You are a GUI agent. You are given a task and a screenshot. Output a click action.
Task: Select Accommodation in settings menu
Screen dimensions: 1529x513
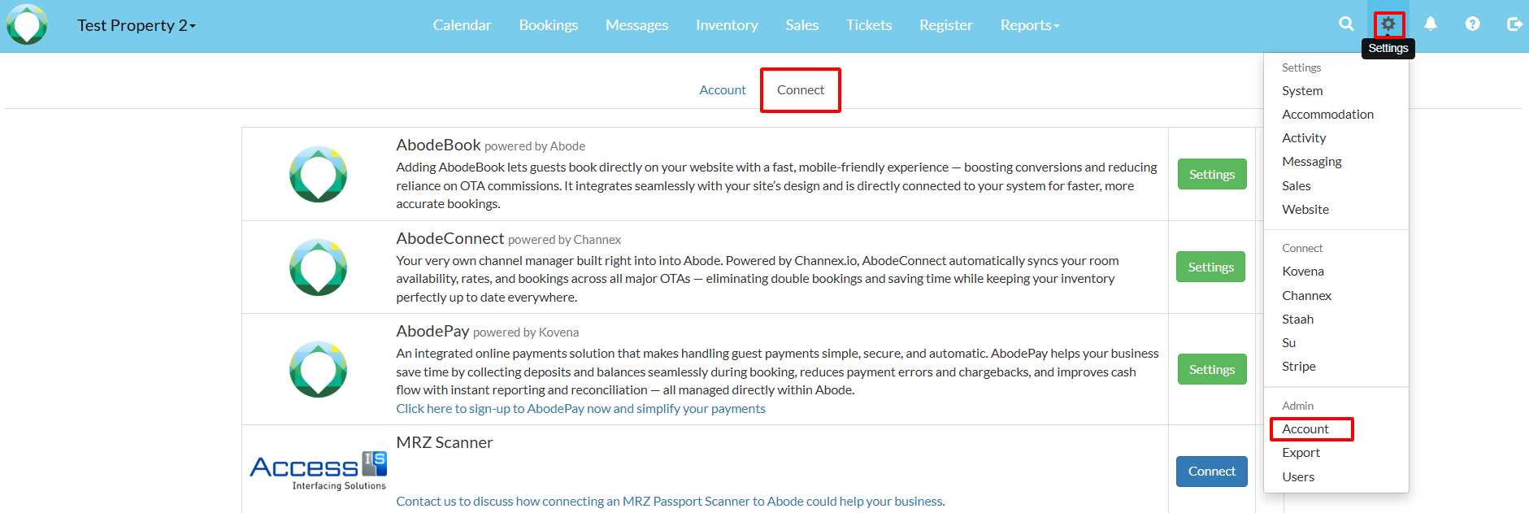tap(1327, 115)
